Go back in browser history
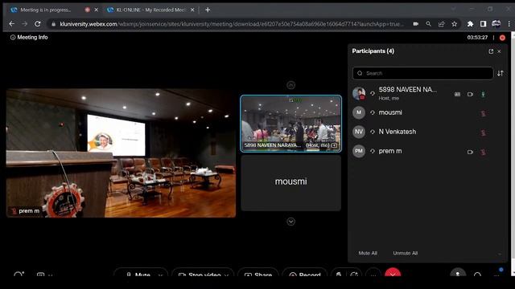Viewport: 515px width, 289px height. 12,24
